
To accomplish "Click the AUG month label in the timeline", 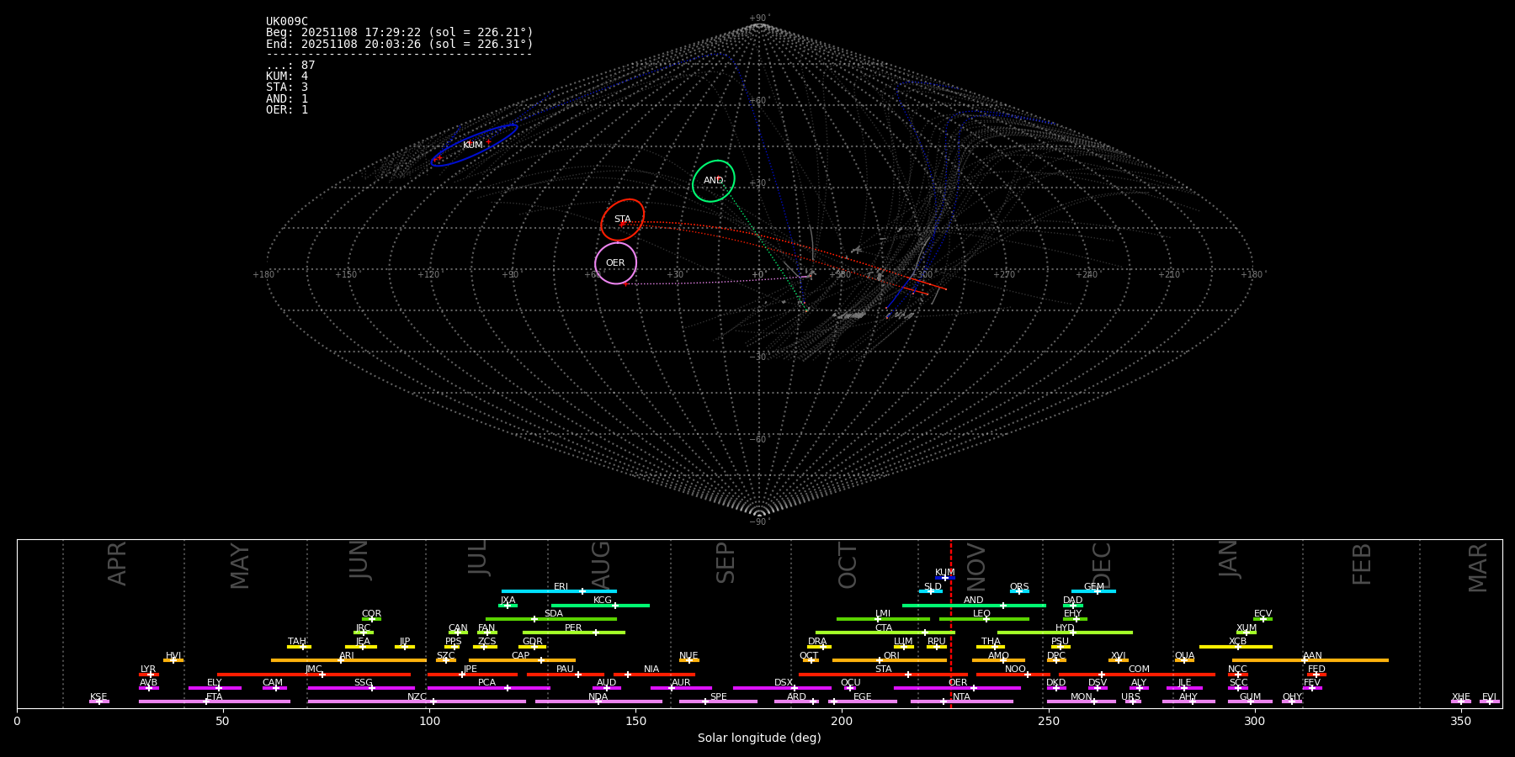I will 601,564.
